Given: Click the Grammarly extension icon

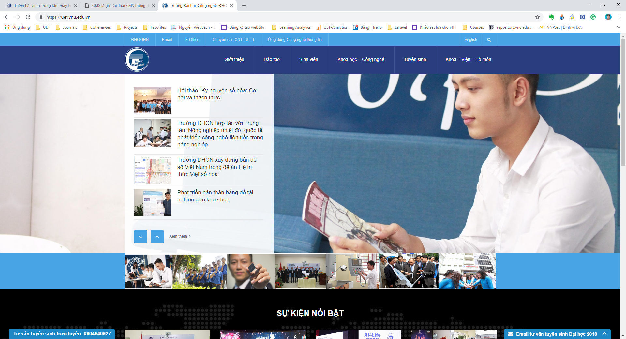Looking at the screenshot, I should (x=593, y=17).
